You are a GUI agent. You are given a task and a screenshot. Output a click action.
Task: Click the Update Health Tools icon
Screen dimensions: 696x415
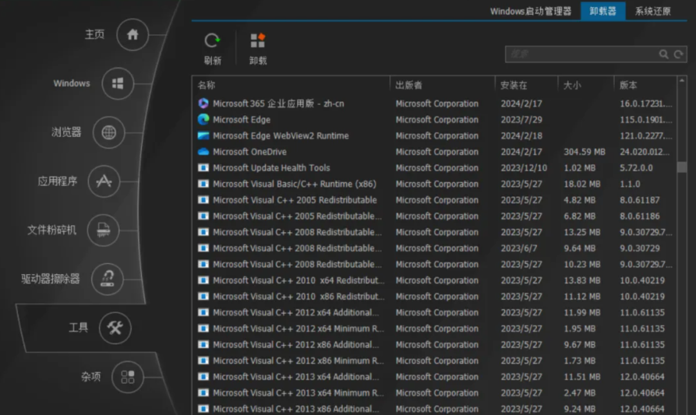point(203,167)
